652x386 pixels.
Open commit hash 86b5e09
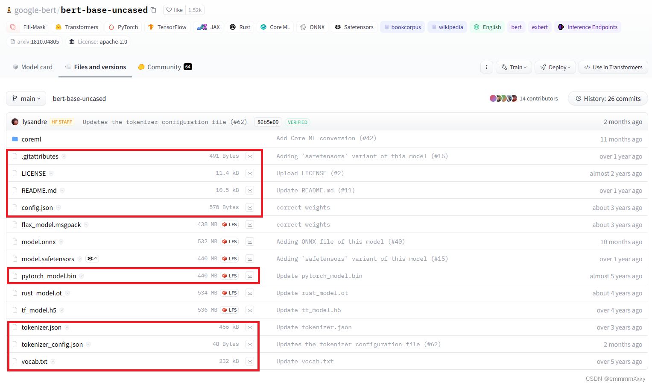tap(268, 122)
